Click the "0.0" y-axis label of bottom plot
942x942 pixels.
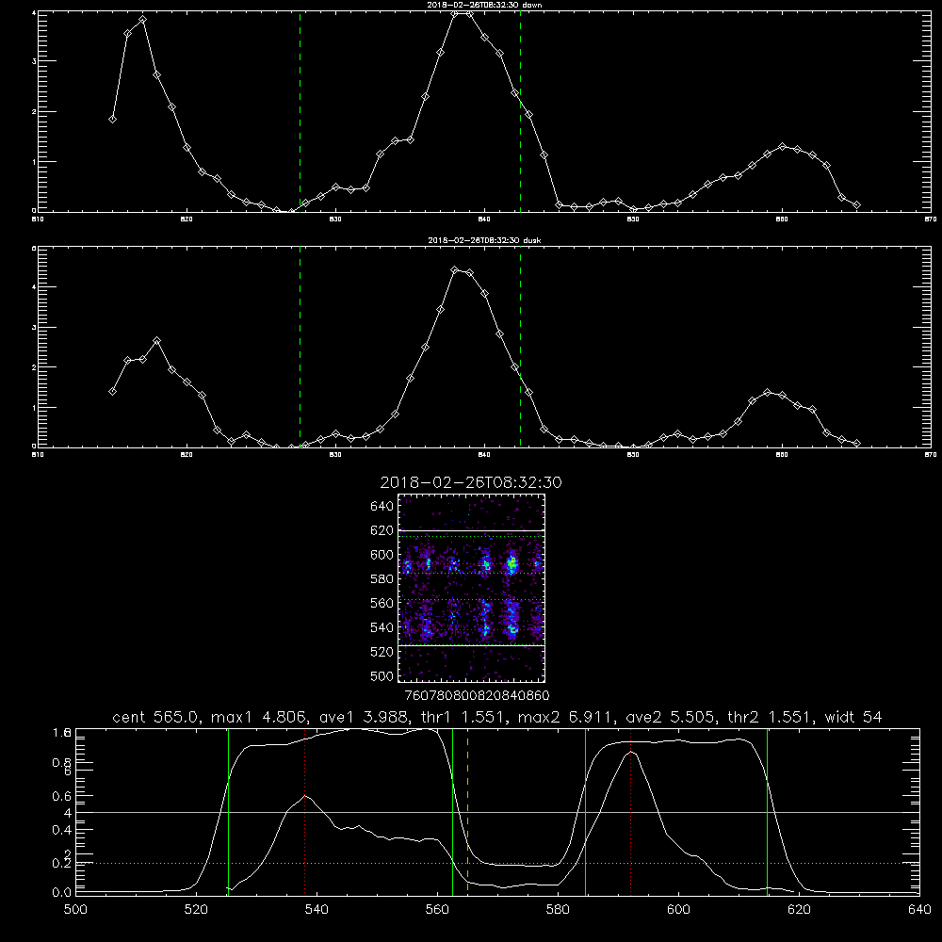tap(62, 893)
